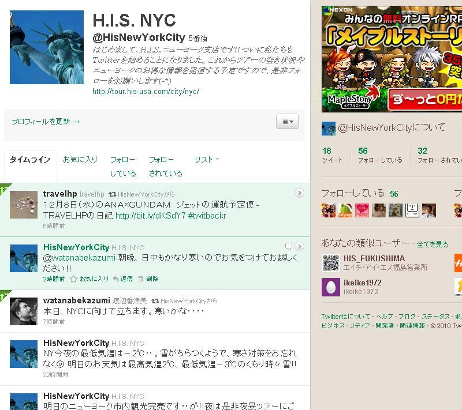
Task: Click the 開発者 footer link
Action: 385,326
